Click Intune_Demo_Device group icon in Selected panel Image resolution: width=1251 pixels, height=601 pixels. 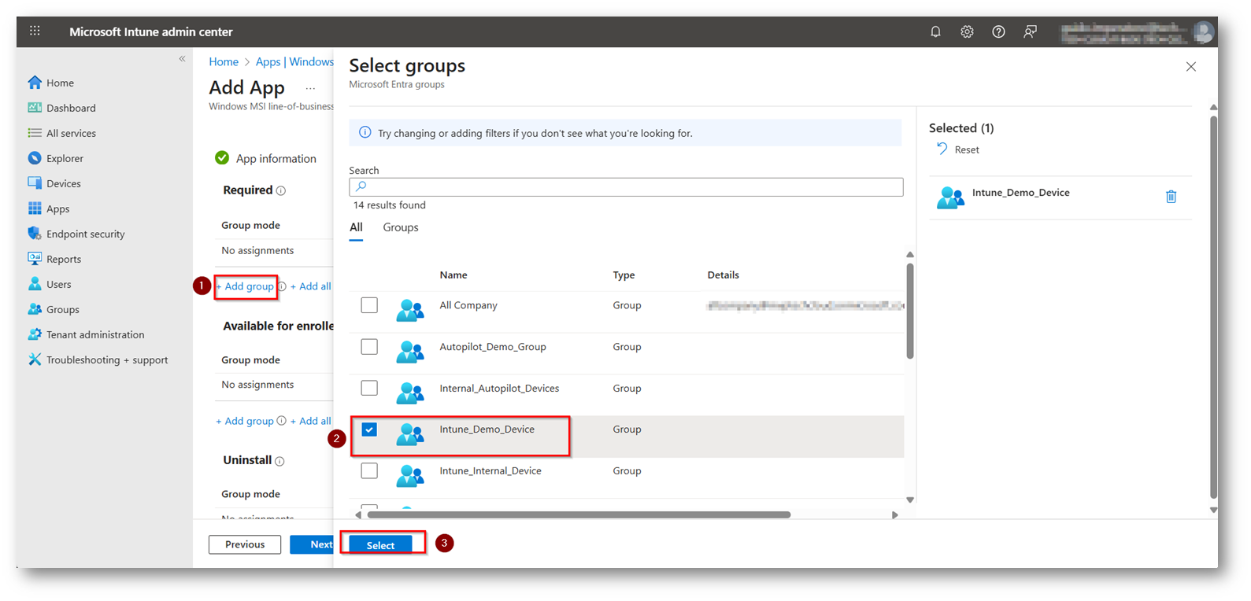950,197
